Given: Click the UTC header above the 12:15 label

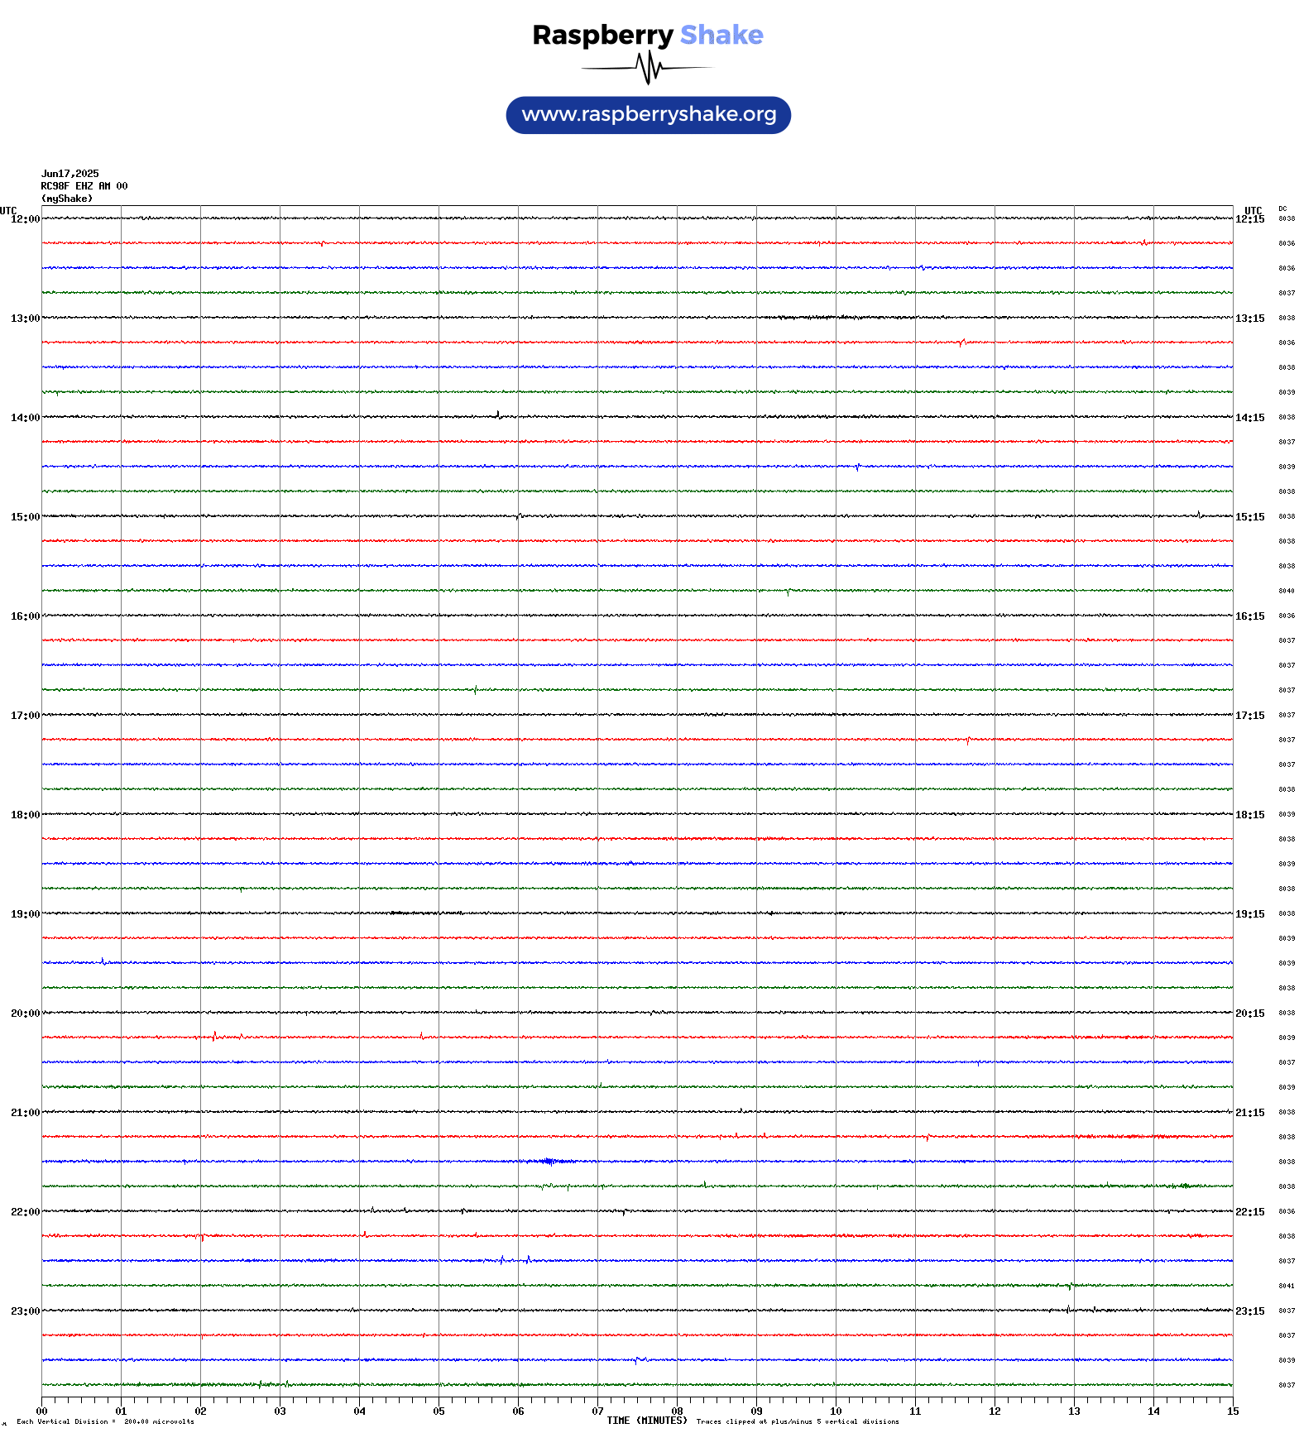Looking at the screenshot, I should click(x=1253, y=210).
